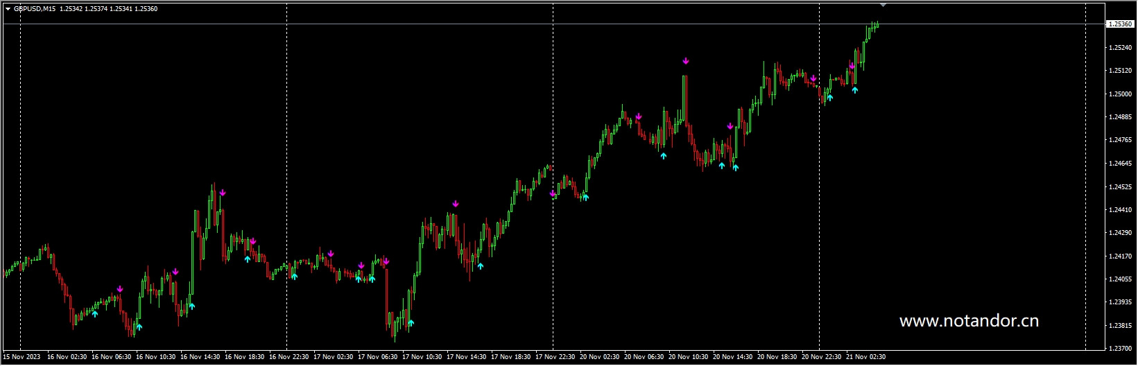The height and width of the screenshot is (366, 1138).
Task: Open the www.notandor.cn watermark link
Action: coord(969,321)
